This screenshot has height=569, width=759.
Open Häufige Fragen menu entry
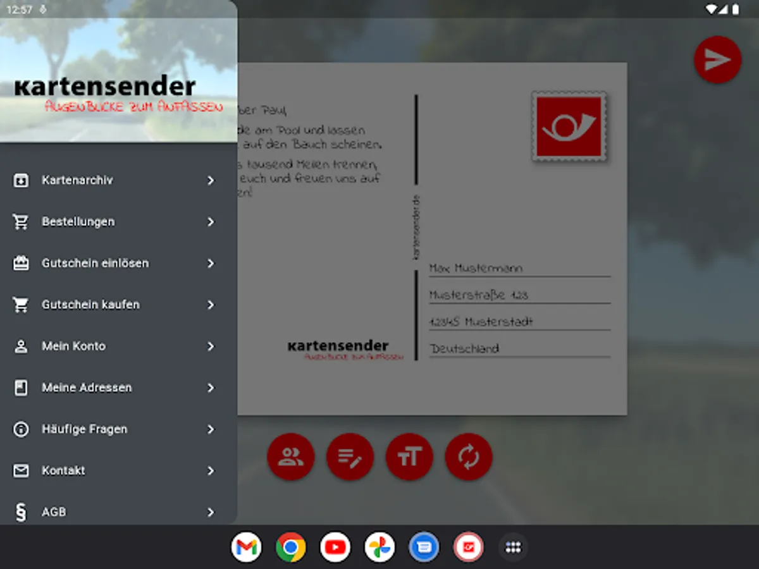(x=118, y=429)
